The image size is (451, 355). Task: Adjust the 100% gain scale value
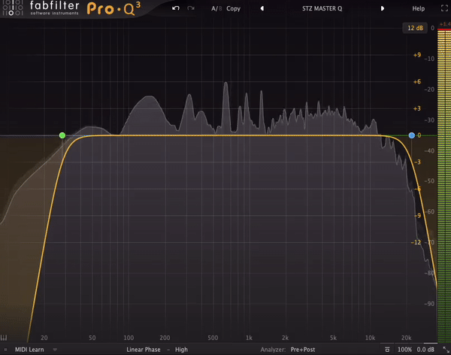click(x=404, y=350)
